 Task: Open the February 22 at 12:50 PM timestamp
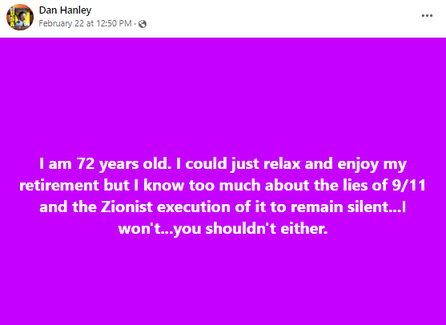(85, 23)
